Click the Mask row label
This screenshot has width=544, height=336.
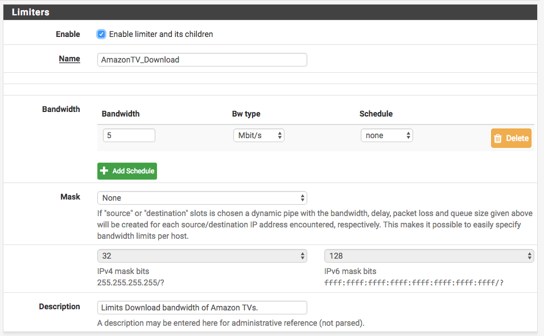click(70, 197)
